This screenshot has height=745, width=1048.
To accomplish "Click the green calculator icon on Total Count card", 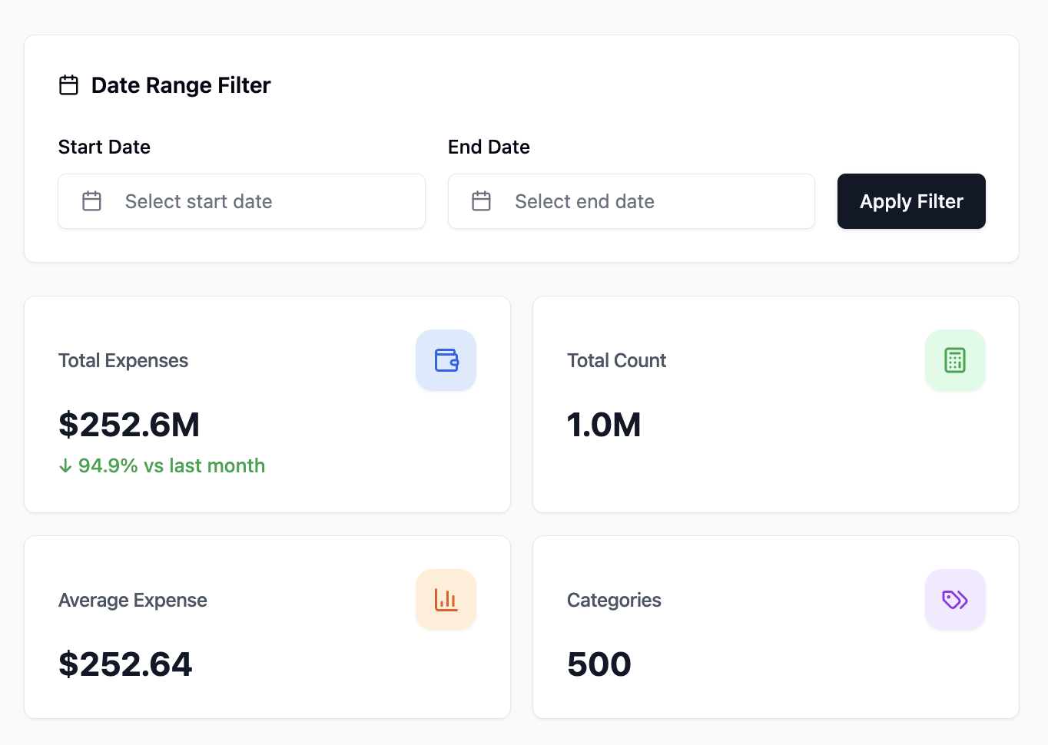I will [955, 359].
